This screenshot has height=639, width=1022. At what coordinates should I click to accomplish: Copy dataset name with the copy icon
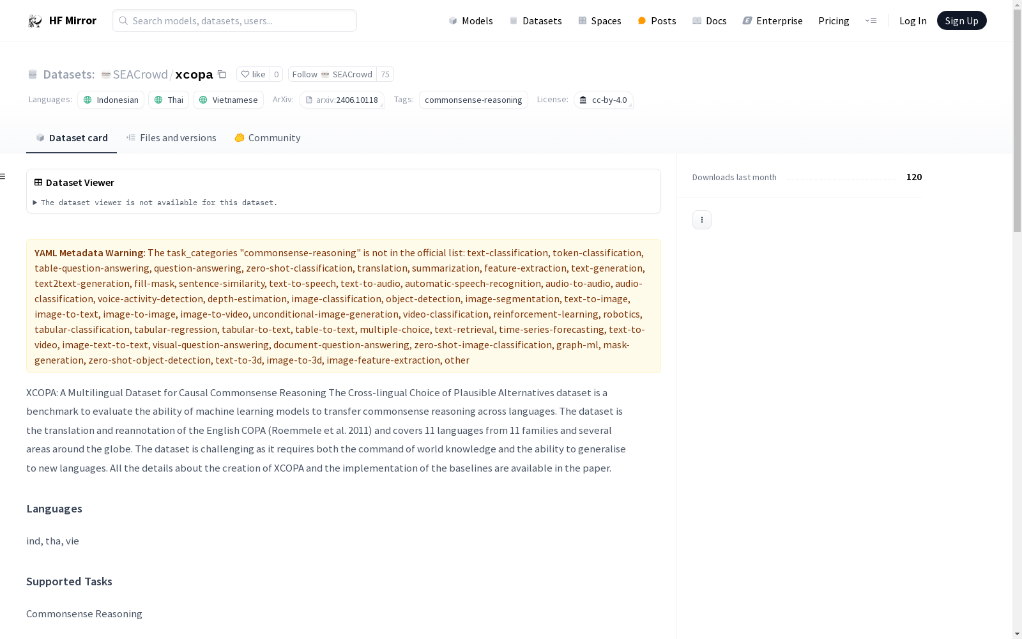[x=222, y=74]
